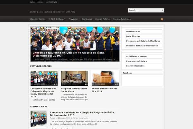Open Parque Rotario menu

pyautogui.click(x=102, y=19)
